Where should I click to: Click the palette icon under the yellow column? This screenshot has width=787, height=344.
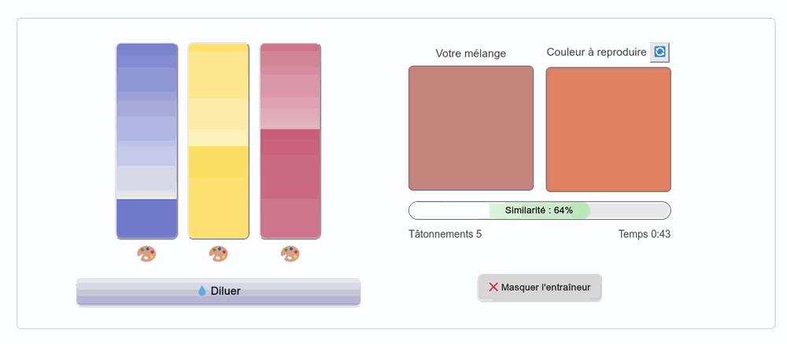point(218,254)
